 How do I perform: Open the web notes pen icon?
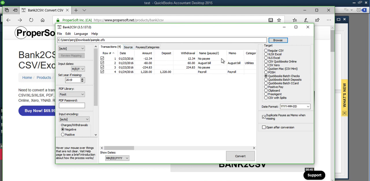tap(306, 20)
